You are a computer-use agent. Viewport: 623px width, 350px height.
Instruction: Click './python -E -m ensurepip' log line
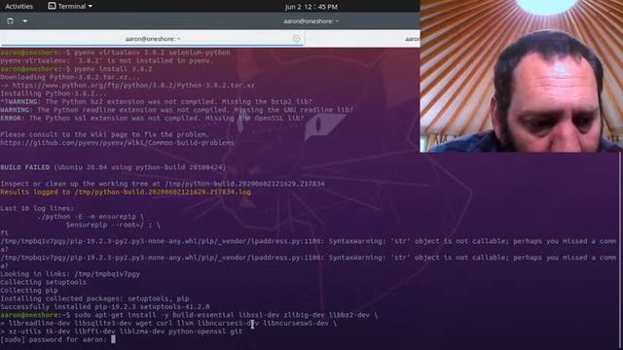[x=91, y=217]
